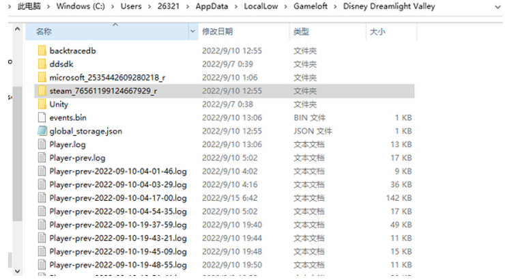Select the steam_76561199124667929_r folder icon
This screenshot has width=505, height=280.
42,91
